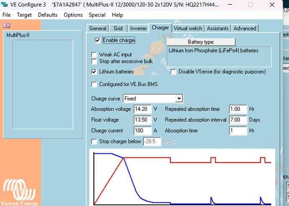The image size is (289, 206).
Task: Click the MultiPlus-II device label
Action: [x=18, y=35]
